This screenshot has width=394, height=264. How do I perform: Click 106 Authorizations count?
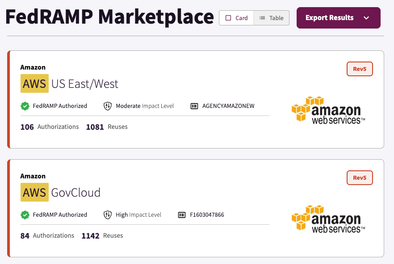50,127
